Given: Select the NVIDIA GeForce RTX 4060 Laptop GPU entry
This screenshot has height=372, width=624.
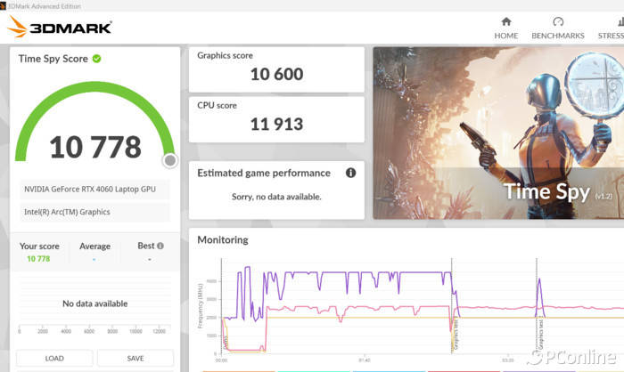Looking at the screenshot, I should click(x=94, y=190).
